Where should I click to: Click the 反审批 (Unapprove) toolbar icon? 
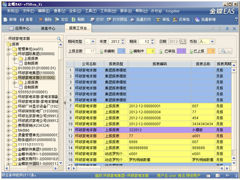click(x=175, y=19)
